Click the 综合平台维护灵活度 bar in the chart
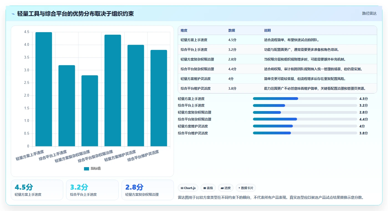Screen dimensions: 388x211 tap(159, 98)
